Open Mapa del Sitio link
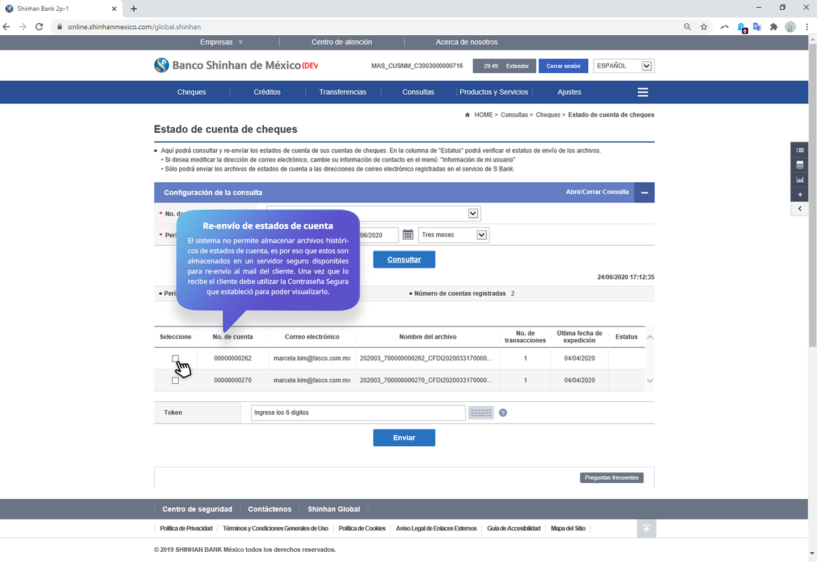 coord(568,529)
